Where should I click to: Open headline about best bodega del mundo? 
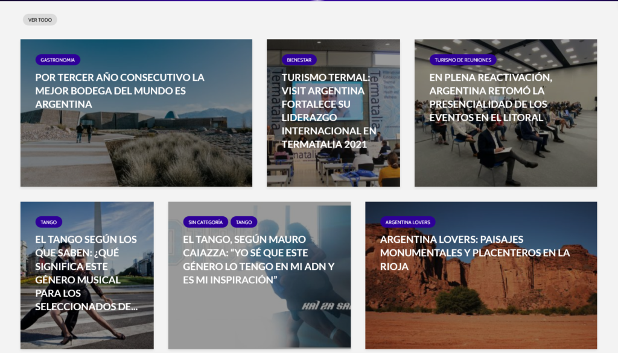pyautogui.click(x=120, y=90)
